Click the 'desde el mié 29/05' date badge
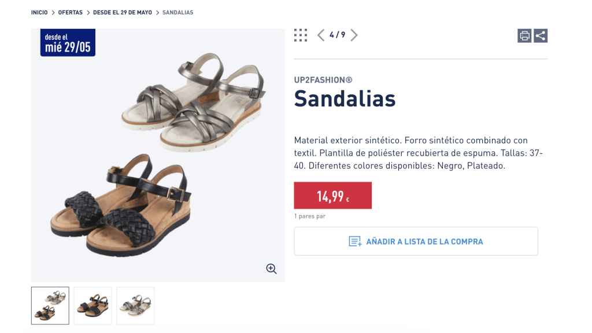This screenshot has width=592, height=333. tap(68, 42)
